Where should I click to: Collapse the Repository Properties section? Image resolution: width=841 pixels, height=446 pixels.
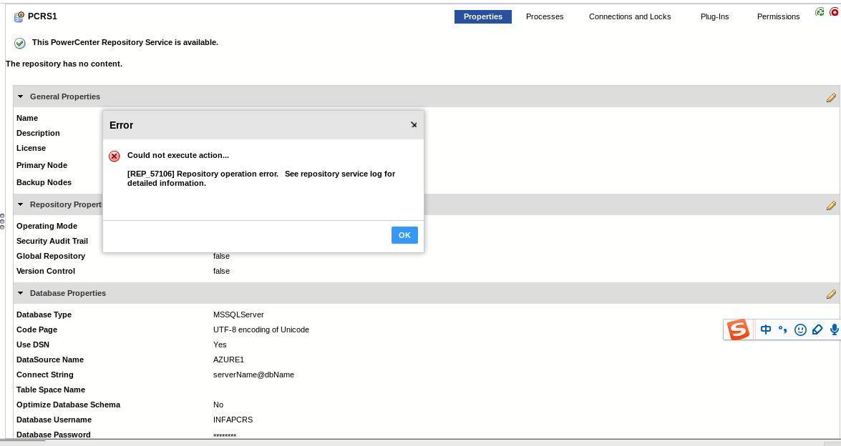coord(20,204)
